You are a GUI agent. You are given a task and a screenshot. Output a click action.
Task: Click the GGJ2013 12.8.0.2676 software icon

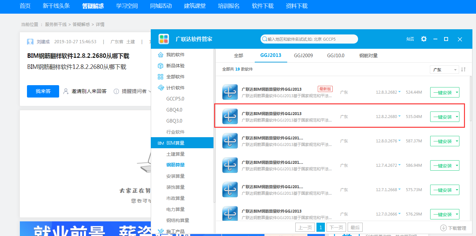coord(230,141)
